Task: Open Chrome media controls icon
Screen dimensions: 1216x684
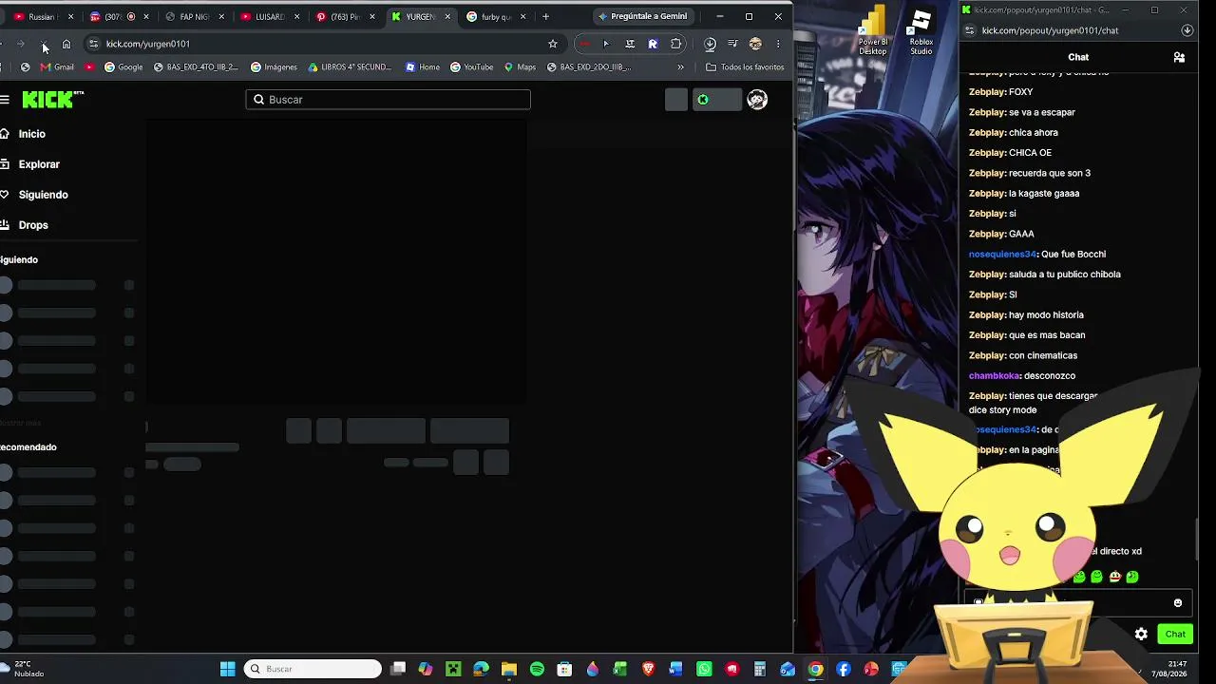Action: pyautogui.click(x=732, y=44)
